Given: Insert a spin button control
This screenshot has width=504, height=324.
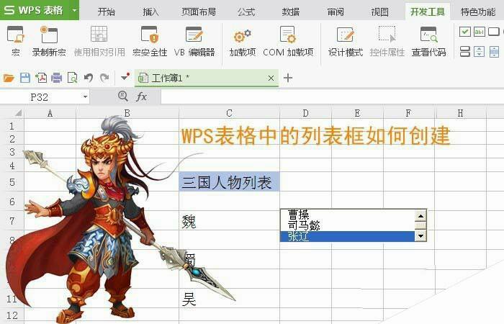Looking at the screenshot, I should [480, 51].
